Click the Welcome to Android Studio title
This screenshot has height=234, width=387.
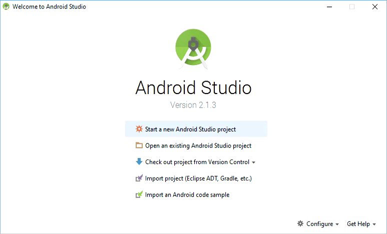point(49,6)
